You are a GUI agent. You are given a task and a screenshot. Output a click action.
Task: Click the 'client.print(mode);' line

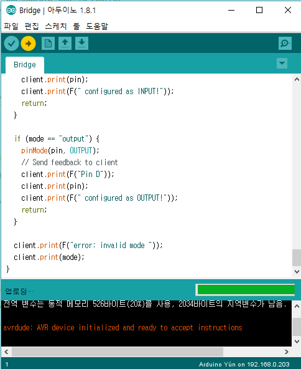(x=49, y=257)
